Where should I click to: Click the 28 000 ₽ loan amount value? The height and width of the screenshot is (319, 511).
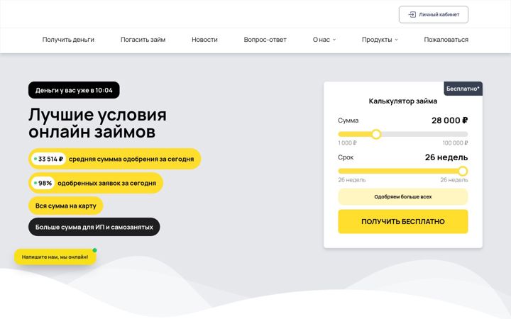pyautogui.click(x=449, y=121)
